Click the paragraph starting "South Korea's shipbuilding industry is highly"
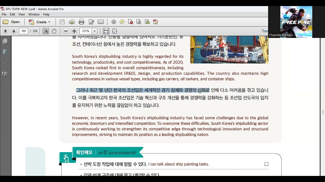The width and height of the screenshot is (325, 182). point(170,68)
